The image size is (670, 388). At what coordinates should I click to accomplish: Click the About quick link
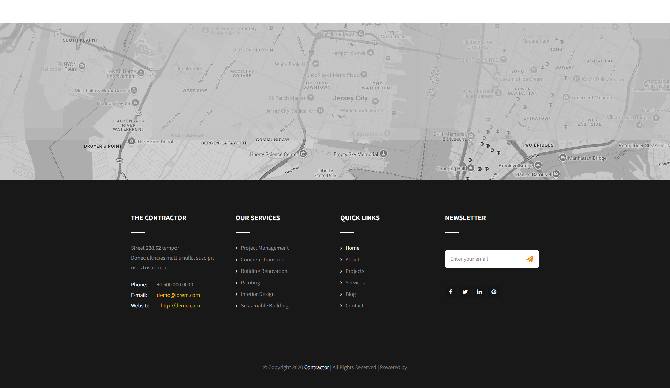tap(352, 259)
